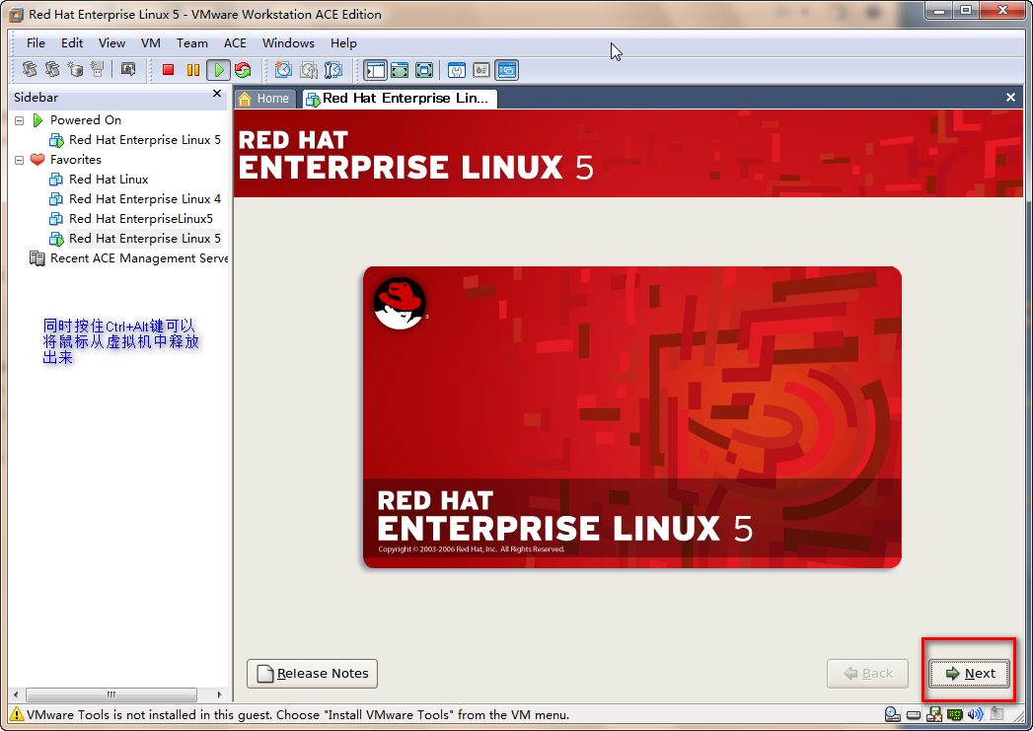Screen dimensions: 1033x731
Task: Open the Edit menu
Action: (72, 43)
